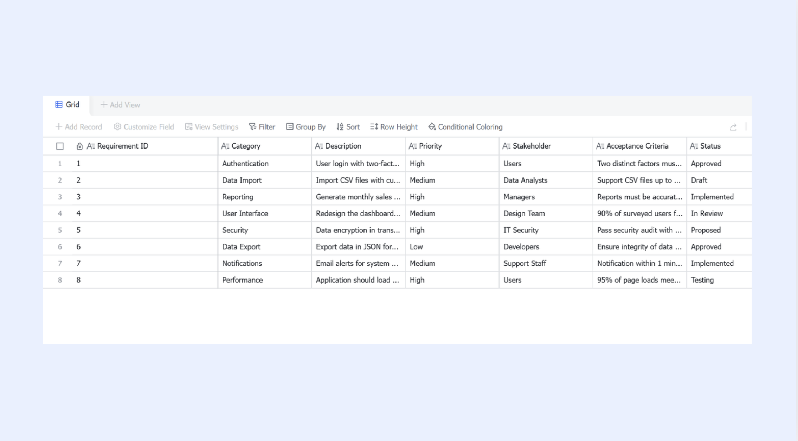Toggle the select-all rows checkbox
Screen dimensions: 798x441
click(x=60, y=146)
